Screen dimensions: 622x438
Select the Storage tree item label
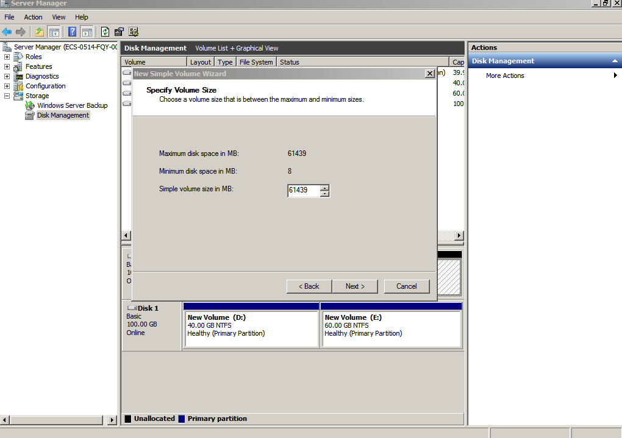tap(37, 96)
